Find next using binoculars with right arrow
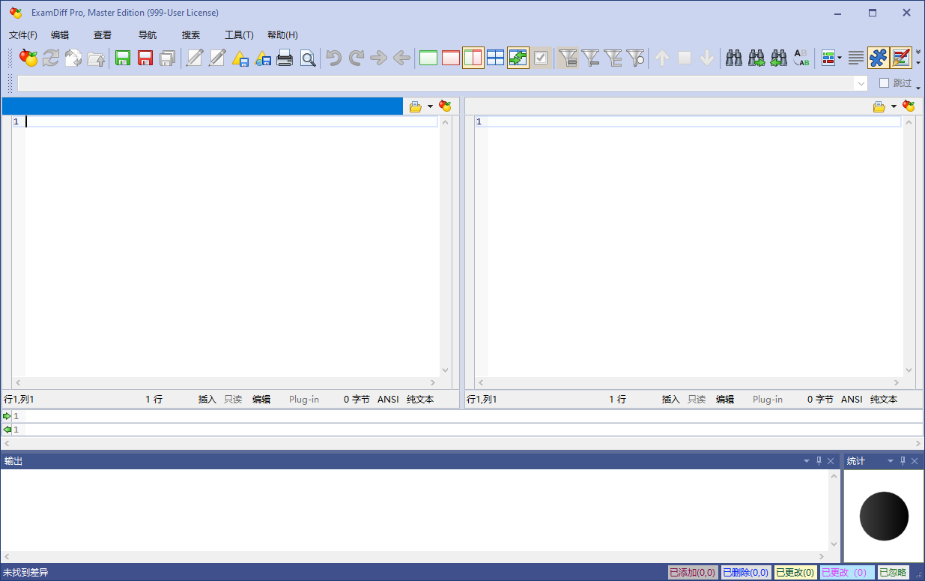Viewport: 925px width, 581px height. [x=756, y=58]
